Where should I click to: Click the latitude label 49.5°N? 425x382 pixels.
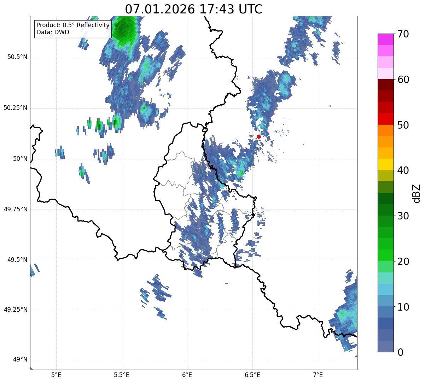click(x=17, y=260)
